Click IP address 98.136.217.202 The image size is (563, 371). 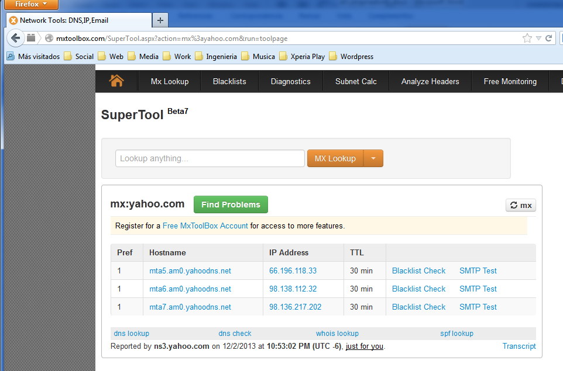click(295, 307)
